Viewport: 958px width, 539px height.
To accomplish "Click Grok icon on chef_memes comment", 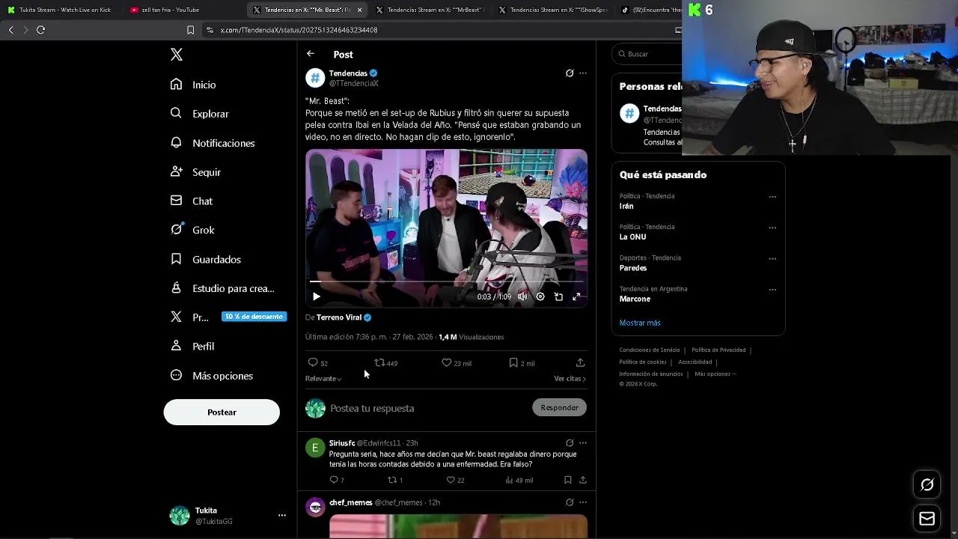I will [x=570, y=502].
